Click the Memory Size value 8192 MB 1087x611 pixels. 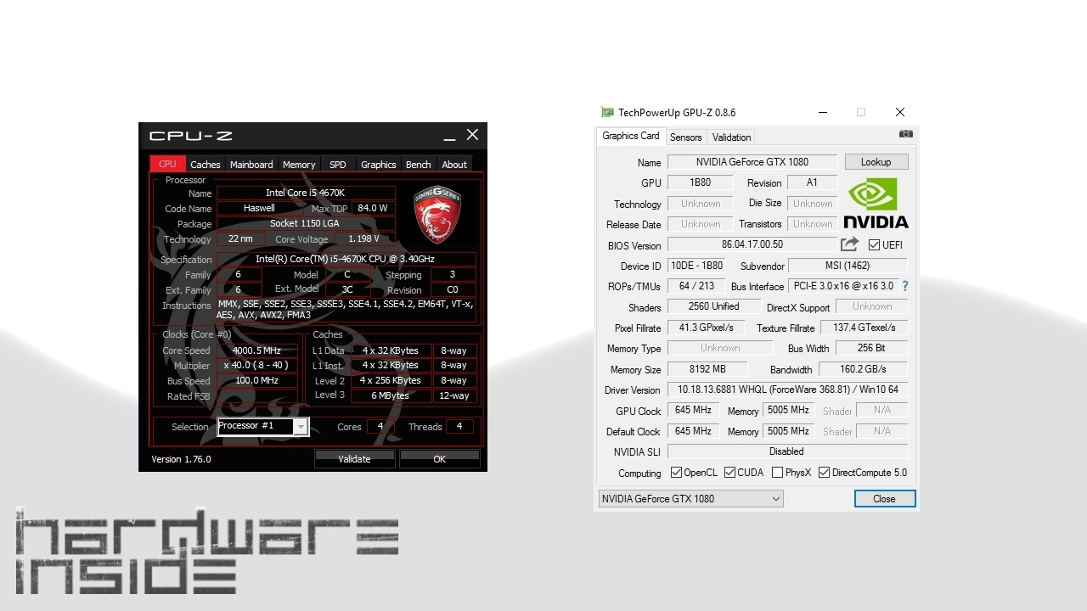707,369
